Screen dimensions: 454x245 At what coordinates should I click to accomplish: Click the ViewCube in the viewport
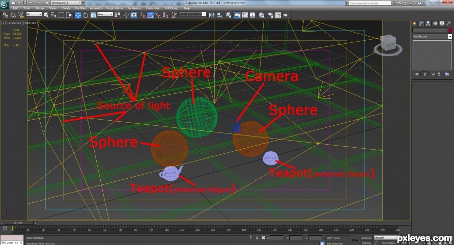coord(388,44)
